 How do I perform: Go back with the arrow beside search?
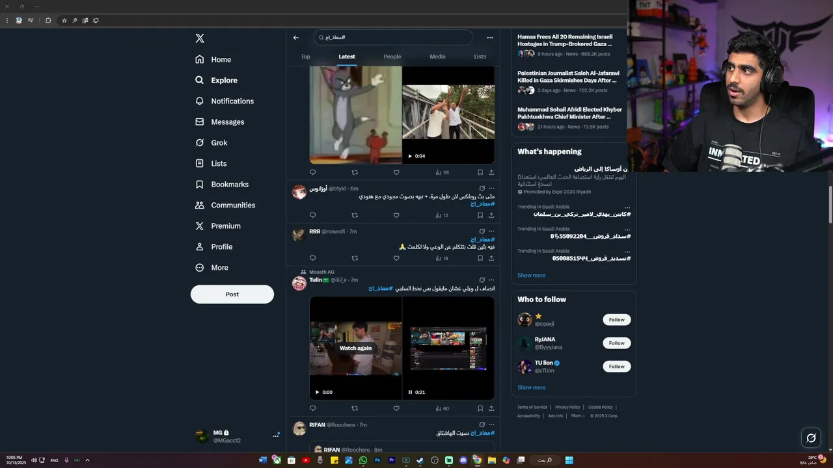point(296,38)
